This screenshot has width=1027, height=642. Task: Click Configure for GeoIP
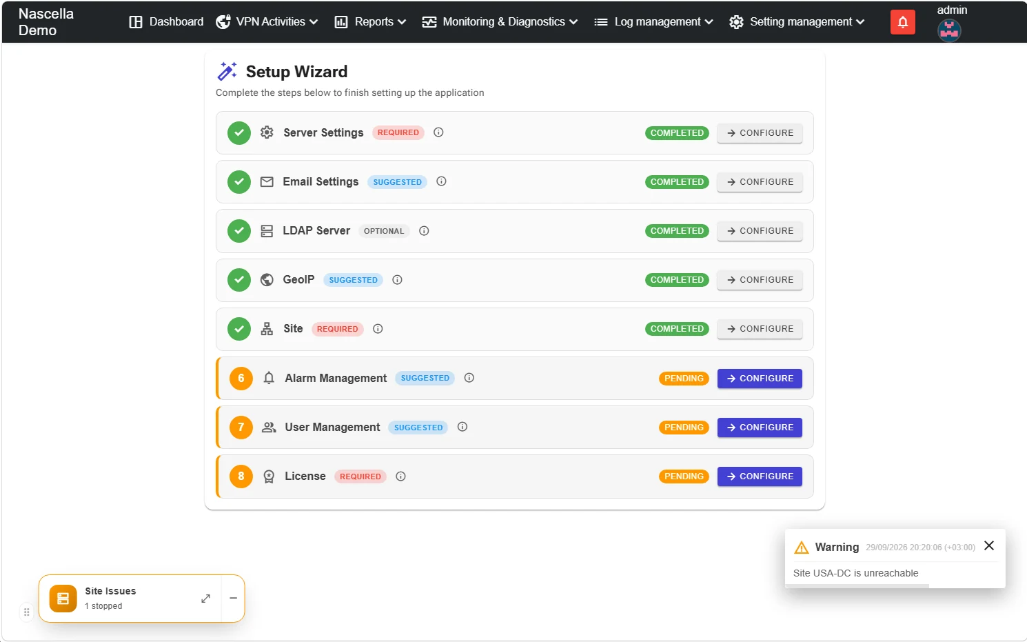760,280
